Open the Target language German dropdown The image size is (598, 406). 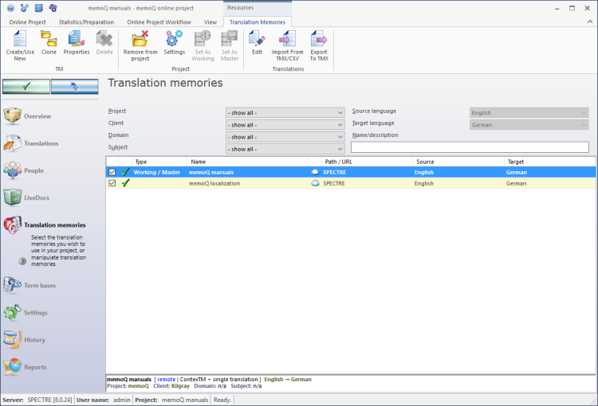click(x=529, y=125)
